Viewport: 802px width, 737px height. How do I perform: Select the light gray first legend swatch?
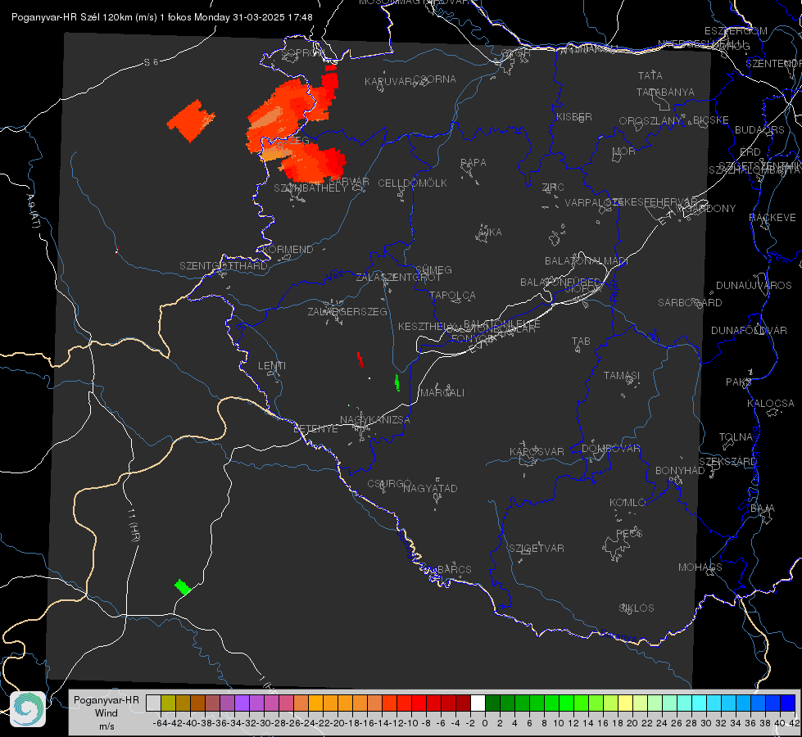pos(153,703)
